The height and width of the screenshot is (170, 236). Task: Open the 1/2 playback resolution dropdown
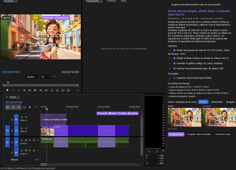[45, 77]
